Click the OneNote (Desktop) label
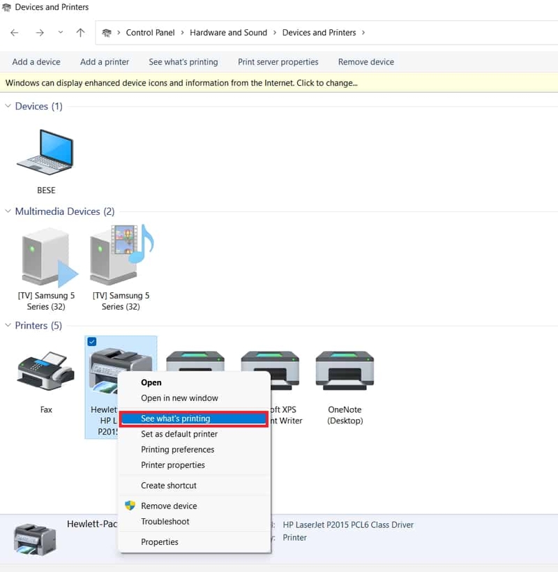 (345, 415)
